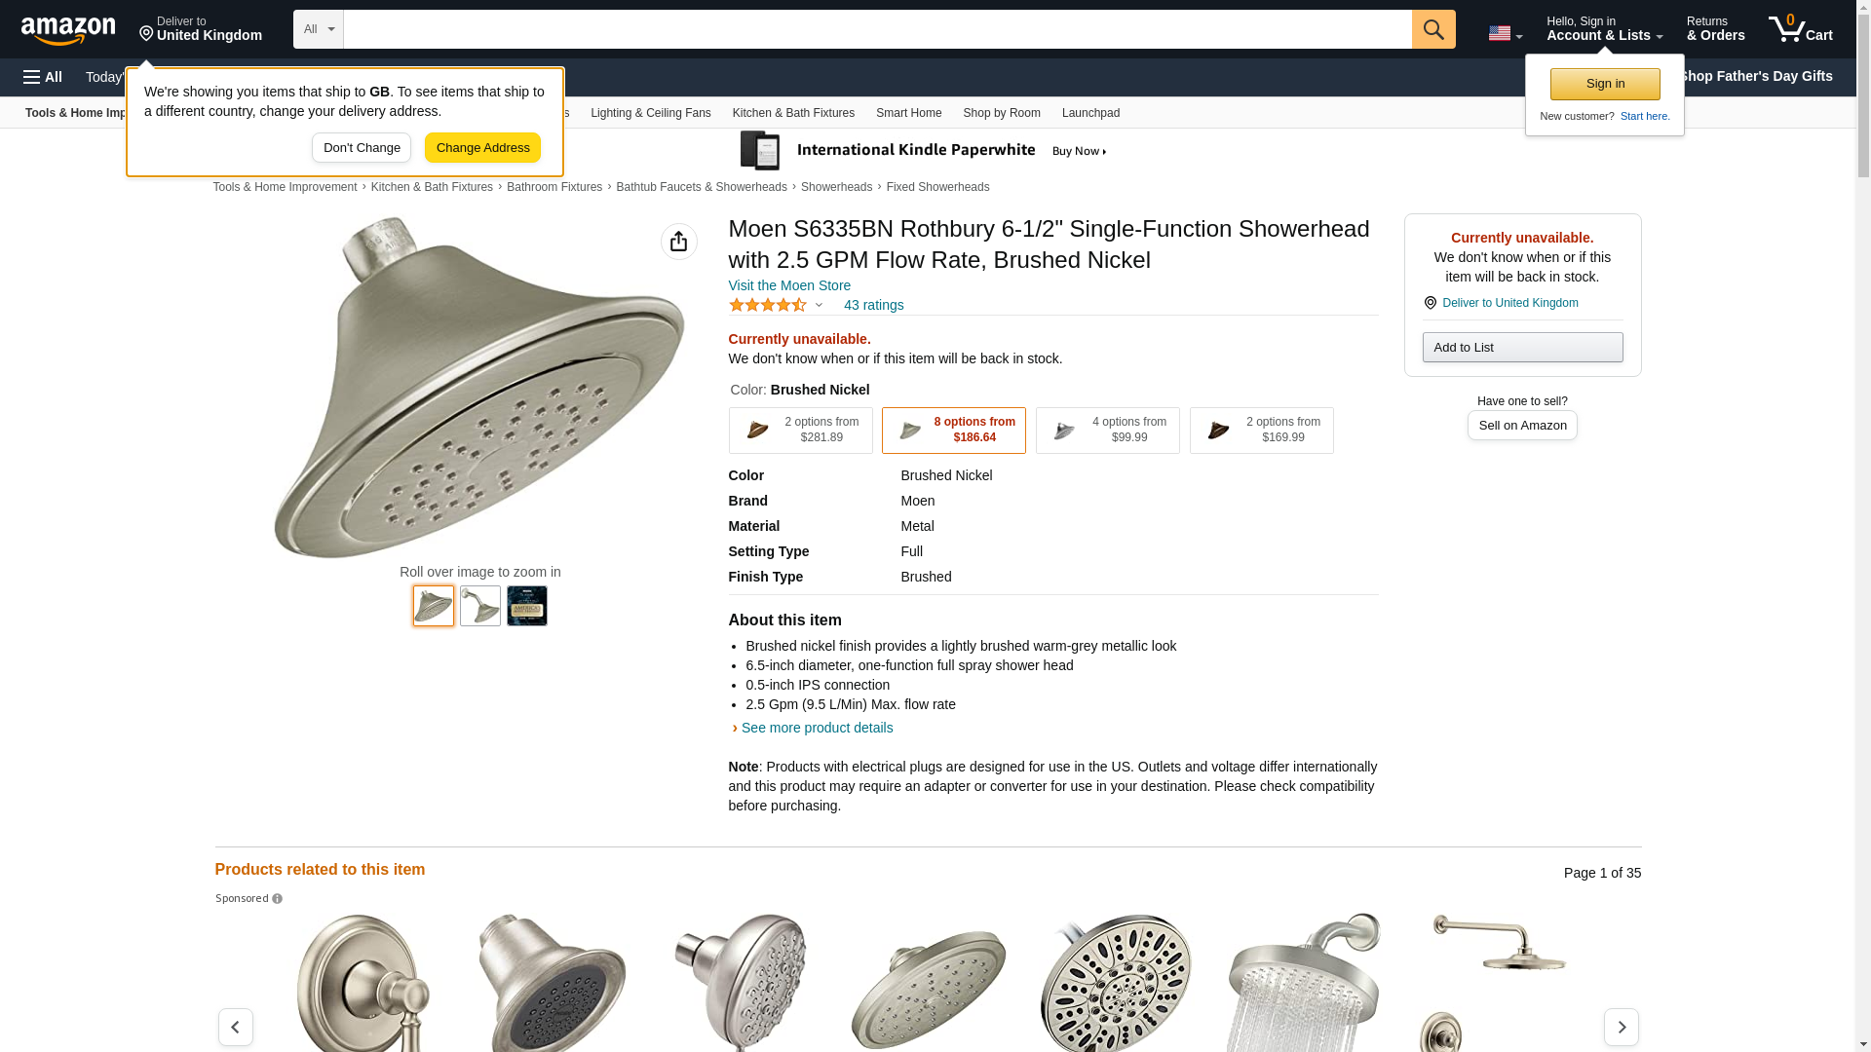This screenshot has width=1871, height=1052.
Task: Expand See more product details
Action: tap(817, 728)
